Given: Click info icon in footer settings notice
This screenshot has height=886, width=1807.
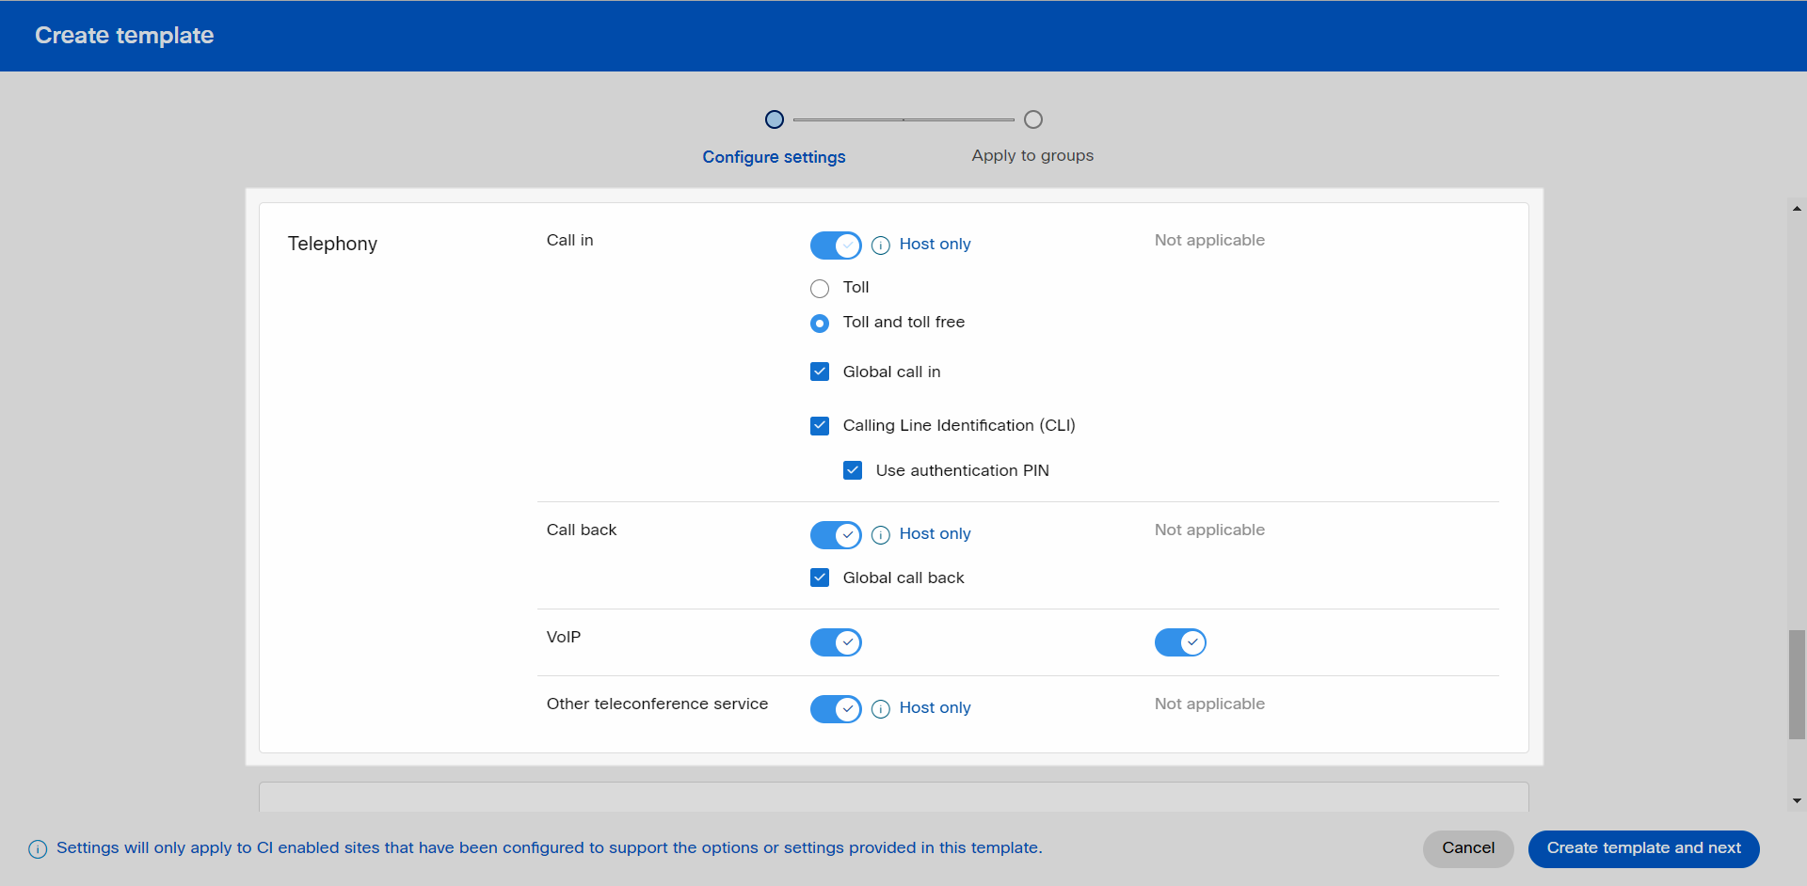Looking at the screenshot, I should click(38, 849).
